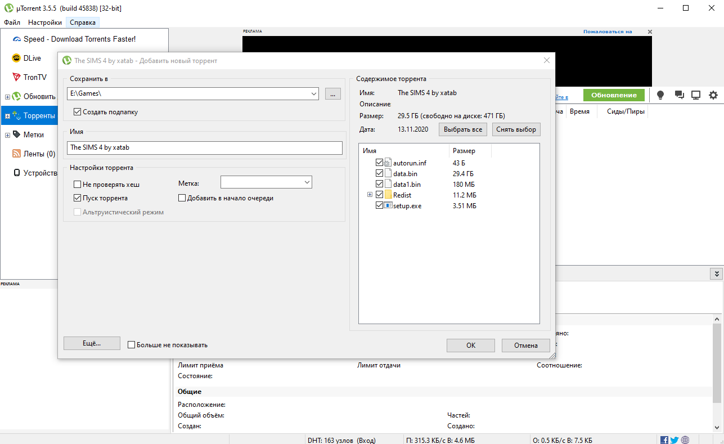
Task: Open the chat bubbles icon in toolbar
Action: (x=679, y=95)
